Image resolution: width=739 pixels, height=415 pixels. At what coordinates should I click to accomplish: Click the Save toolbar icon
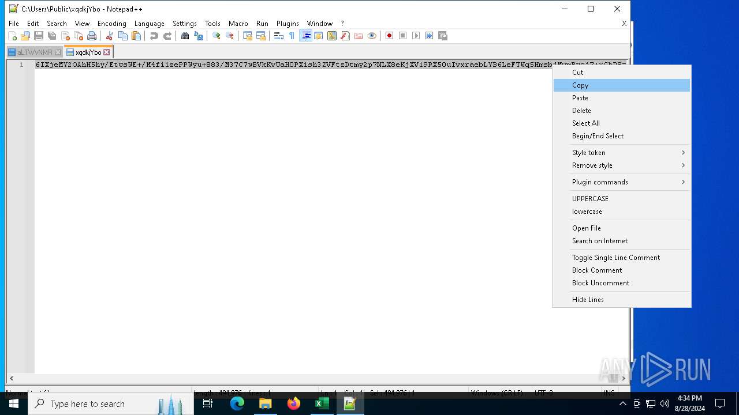39,36
